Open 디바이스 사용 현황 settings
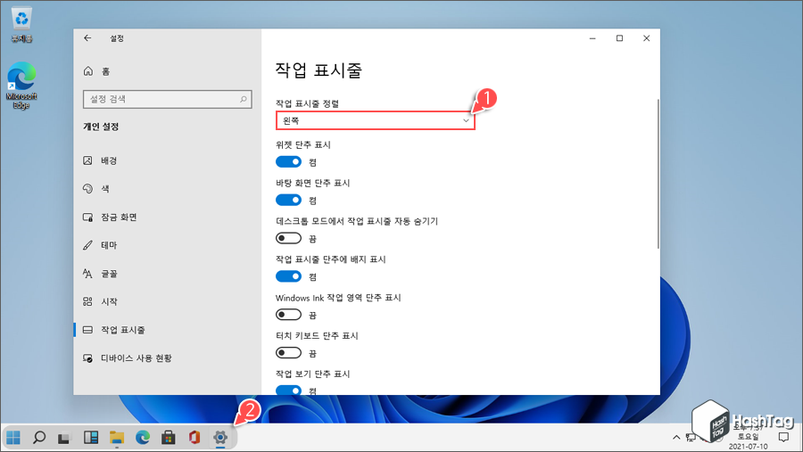The width and height of the screenshot is (803, 452). point(168,358)
